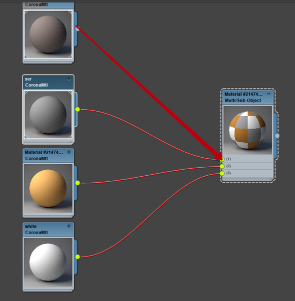Viewport: 295px width, 301px height.
Task: Collapse the Multi/Sub-Object node
Action: coord(268,94)
